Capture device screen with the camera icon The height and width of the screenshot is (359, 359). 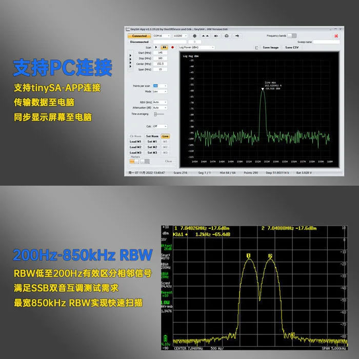[x=227, y=36]
